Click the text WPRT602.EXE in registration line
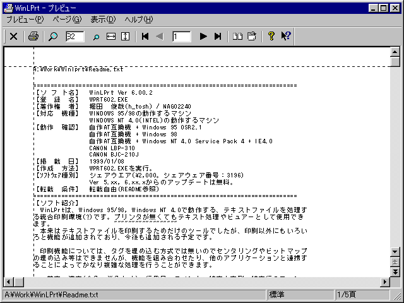Image resolution: width=404 pixels, height=303 pixels. [x=109, y=100]
